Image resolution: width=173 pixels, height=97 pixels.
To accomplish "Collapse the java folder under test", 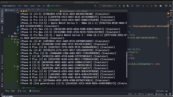I will (12, 39).
